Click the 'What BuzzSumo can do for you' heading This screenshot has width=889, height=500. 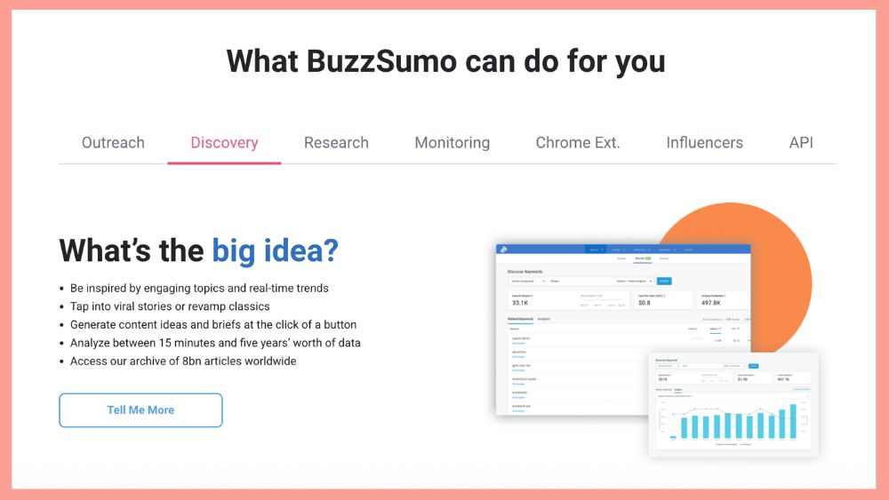coord(445,61)
